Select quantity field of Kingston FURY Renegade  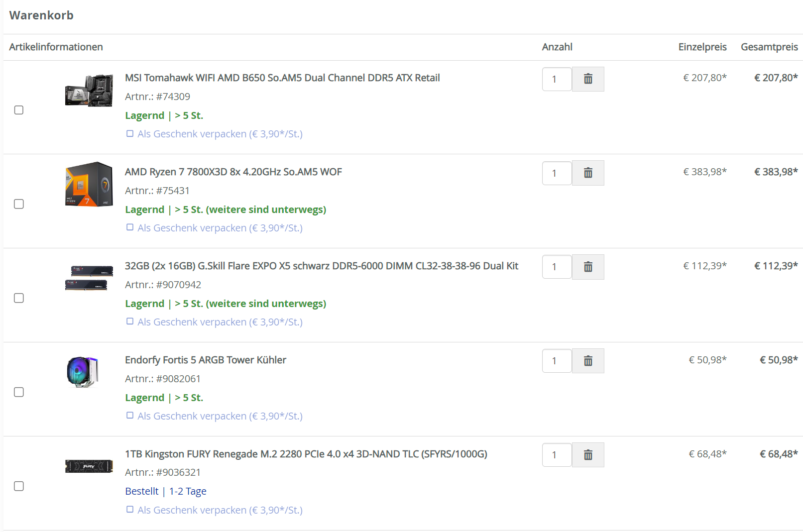[557, 455]
